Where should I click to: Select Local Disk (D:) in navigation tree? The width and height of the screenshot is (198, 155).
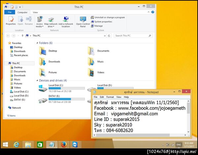click(x=19, y=96)
